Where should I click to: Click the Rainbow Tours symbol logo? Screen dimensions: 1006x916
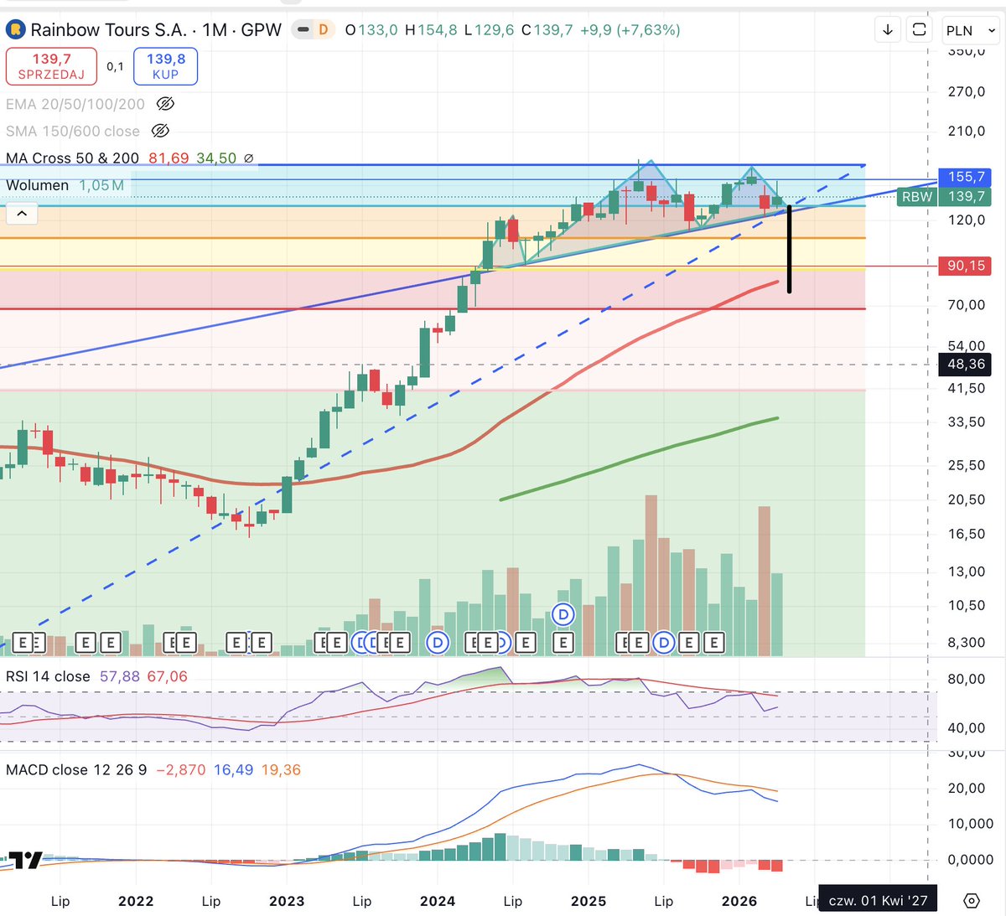[16, 30]
